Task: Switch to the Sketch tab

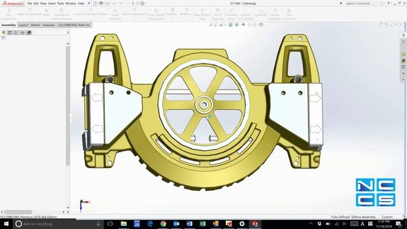Action: tap(36, 25)
